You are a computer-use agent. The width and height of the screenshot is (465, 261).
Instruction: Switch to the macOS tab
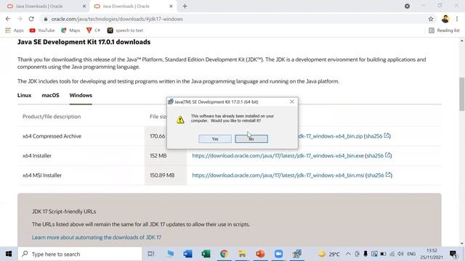tap(50, 95)
